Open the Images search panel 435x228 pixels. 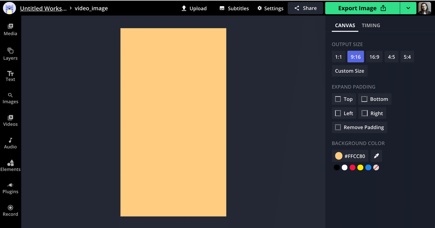click(10, 98)
